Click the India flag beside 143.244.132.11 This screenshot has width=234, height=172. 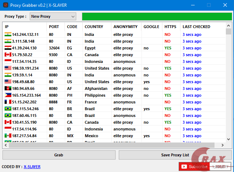pos(8,34)
